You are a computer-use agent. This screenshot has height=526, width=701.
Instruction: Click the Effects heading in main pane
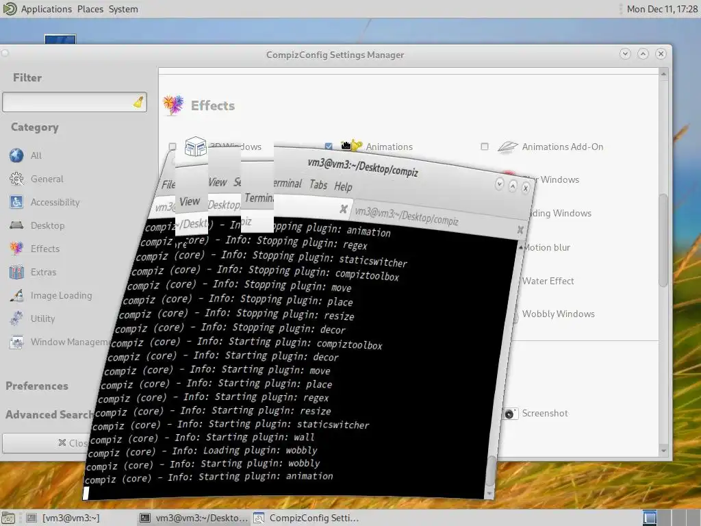tap(213, 105)
